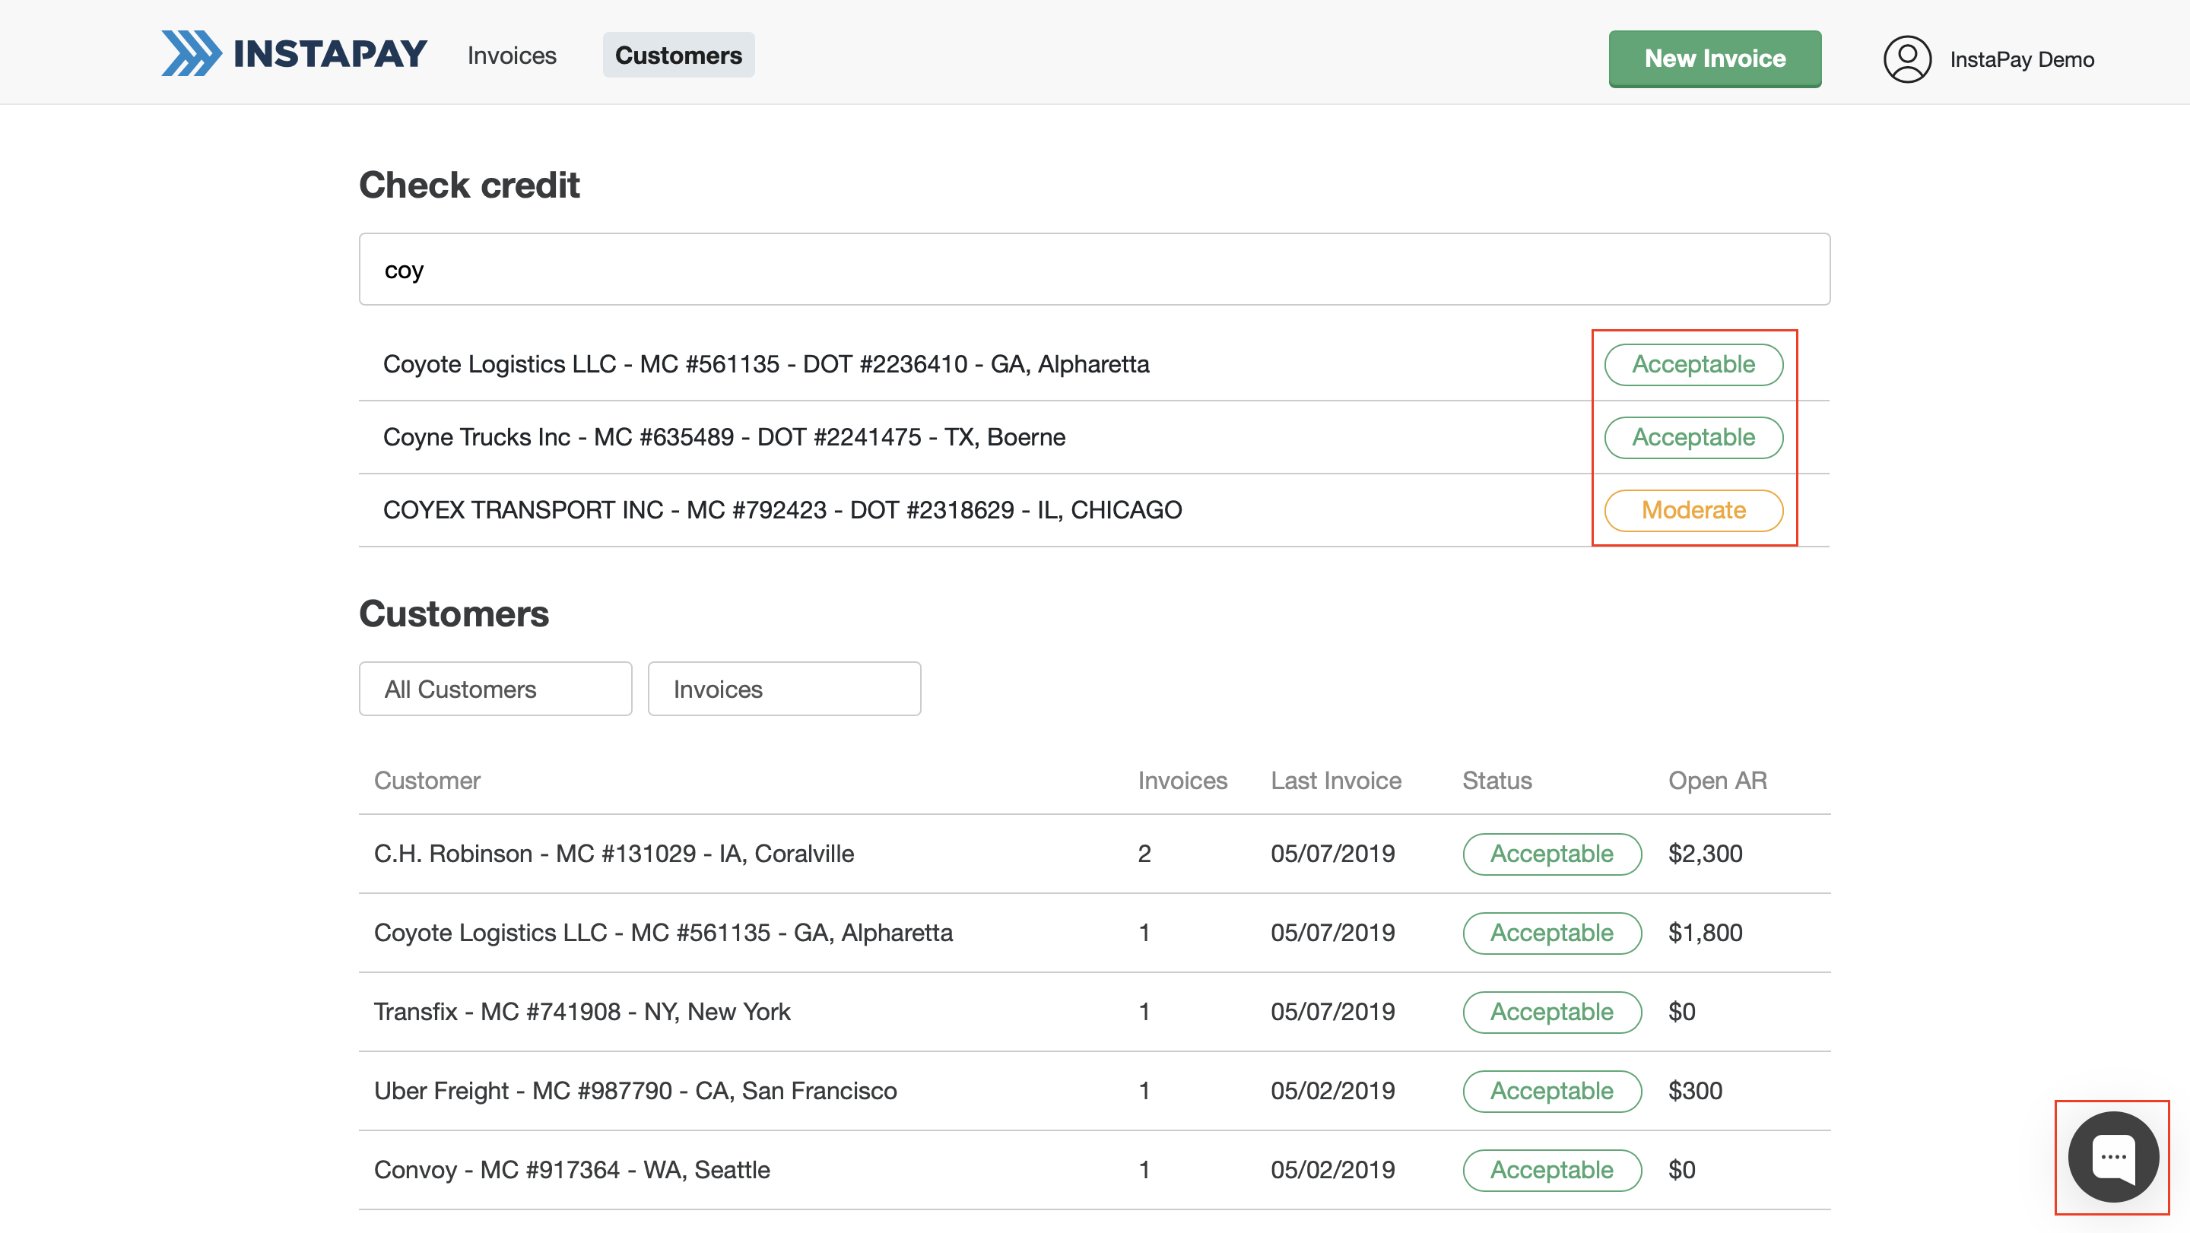Open the user profile avatar icon
2190x1233 pixels.
click(1907, 59)
